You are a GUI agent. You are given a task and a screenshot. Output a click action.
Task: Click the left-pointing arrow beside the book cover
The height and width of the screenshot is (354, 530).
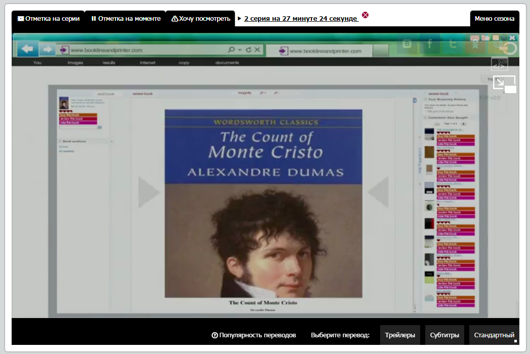pyautogui.click(x=378, y=192)
